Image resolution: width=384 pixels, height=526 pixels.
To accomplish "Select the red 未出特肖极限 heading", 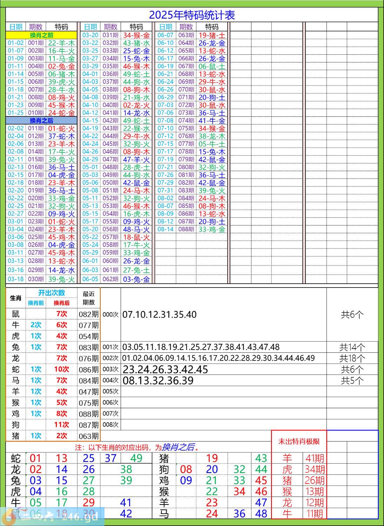I will pos(299,441).
